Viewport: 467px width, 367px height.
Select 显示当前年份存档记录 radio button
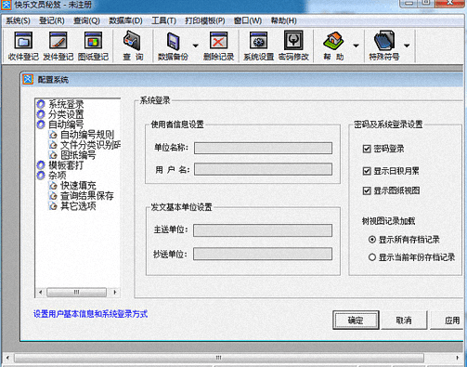[372, 257]
